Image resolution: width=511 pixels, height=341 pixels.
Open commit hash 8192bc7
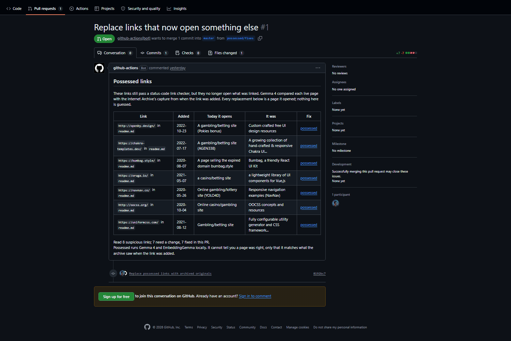pos(320,273)
